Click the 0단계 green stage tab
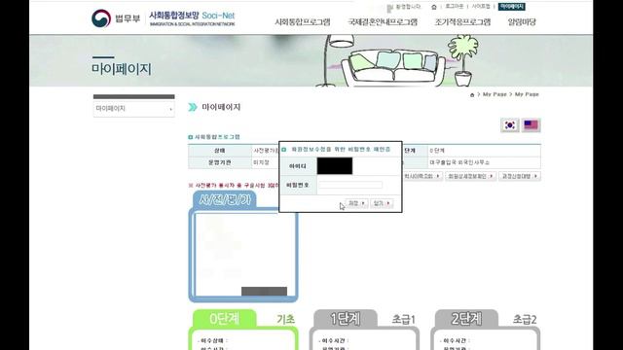 [225, 319]
